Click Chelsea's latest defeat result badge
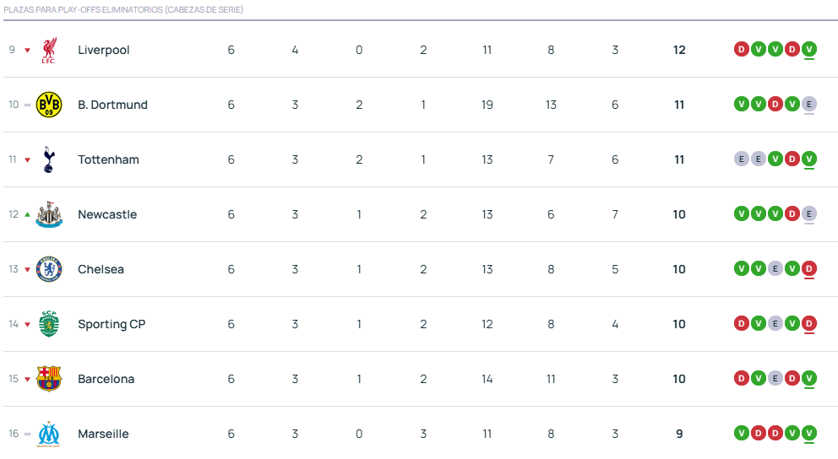 [809, 268]
